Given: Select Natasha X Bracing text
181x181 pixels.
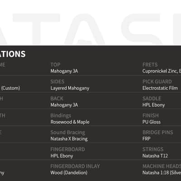Looking at the screenshot, I should point(69,139).
